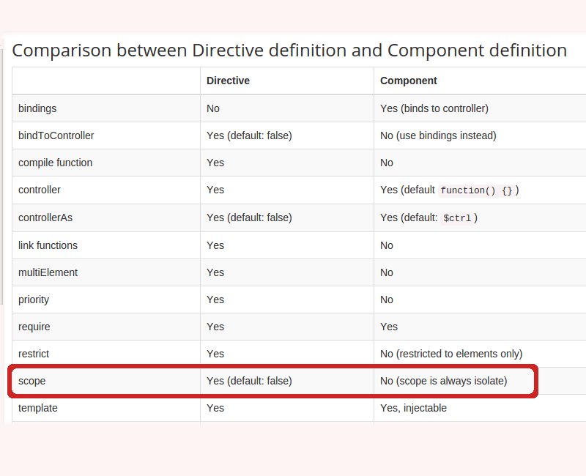Screen dimensions: 586x476
Task: Click the priority row label
Action: click(x=34, y=300)
